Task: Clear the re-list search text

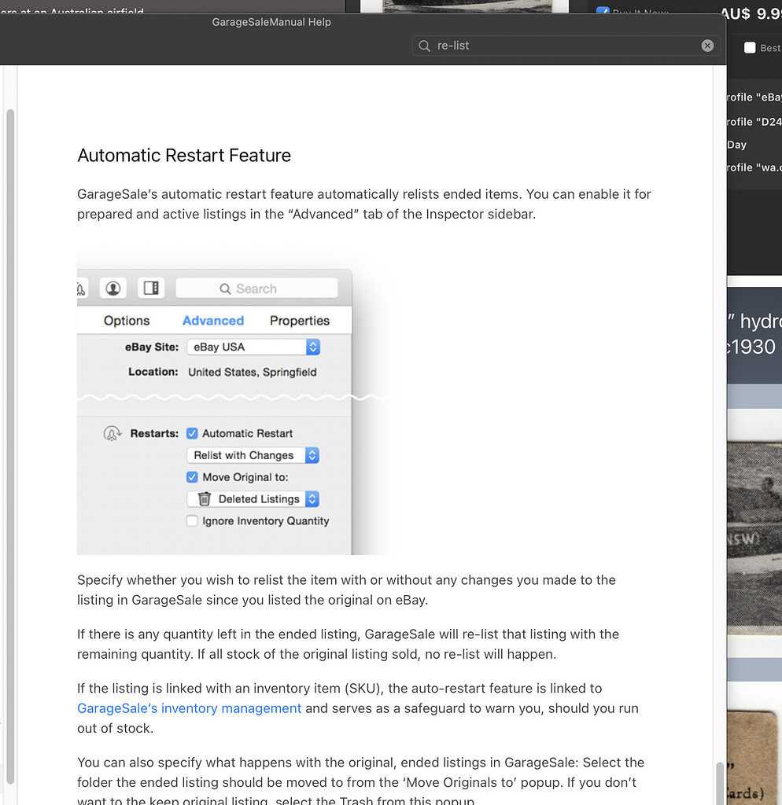Action: tap(707, 46)
